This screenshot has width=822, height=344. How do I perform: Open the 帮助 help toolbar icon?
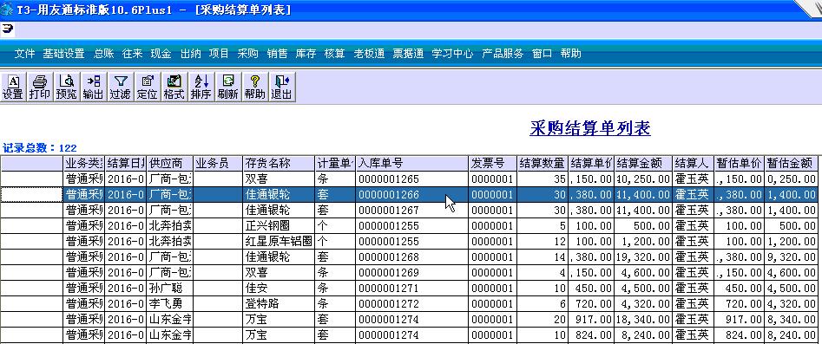click(x=255, y=87)
